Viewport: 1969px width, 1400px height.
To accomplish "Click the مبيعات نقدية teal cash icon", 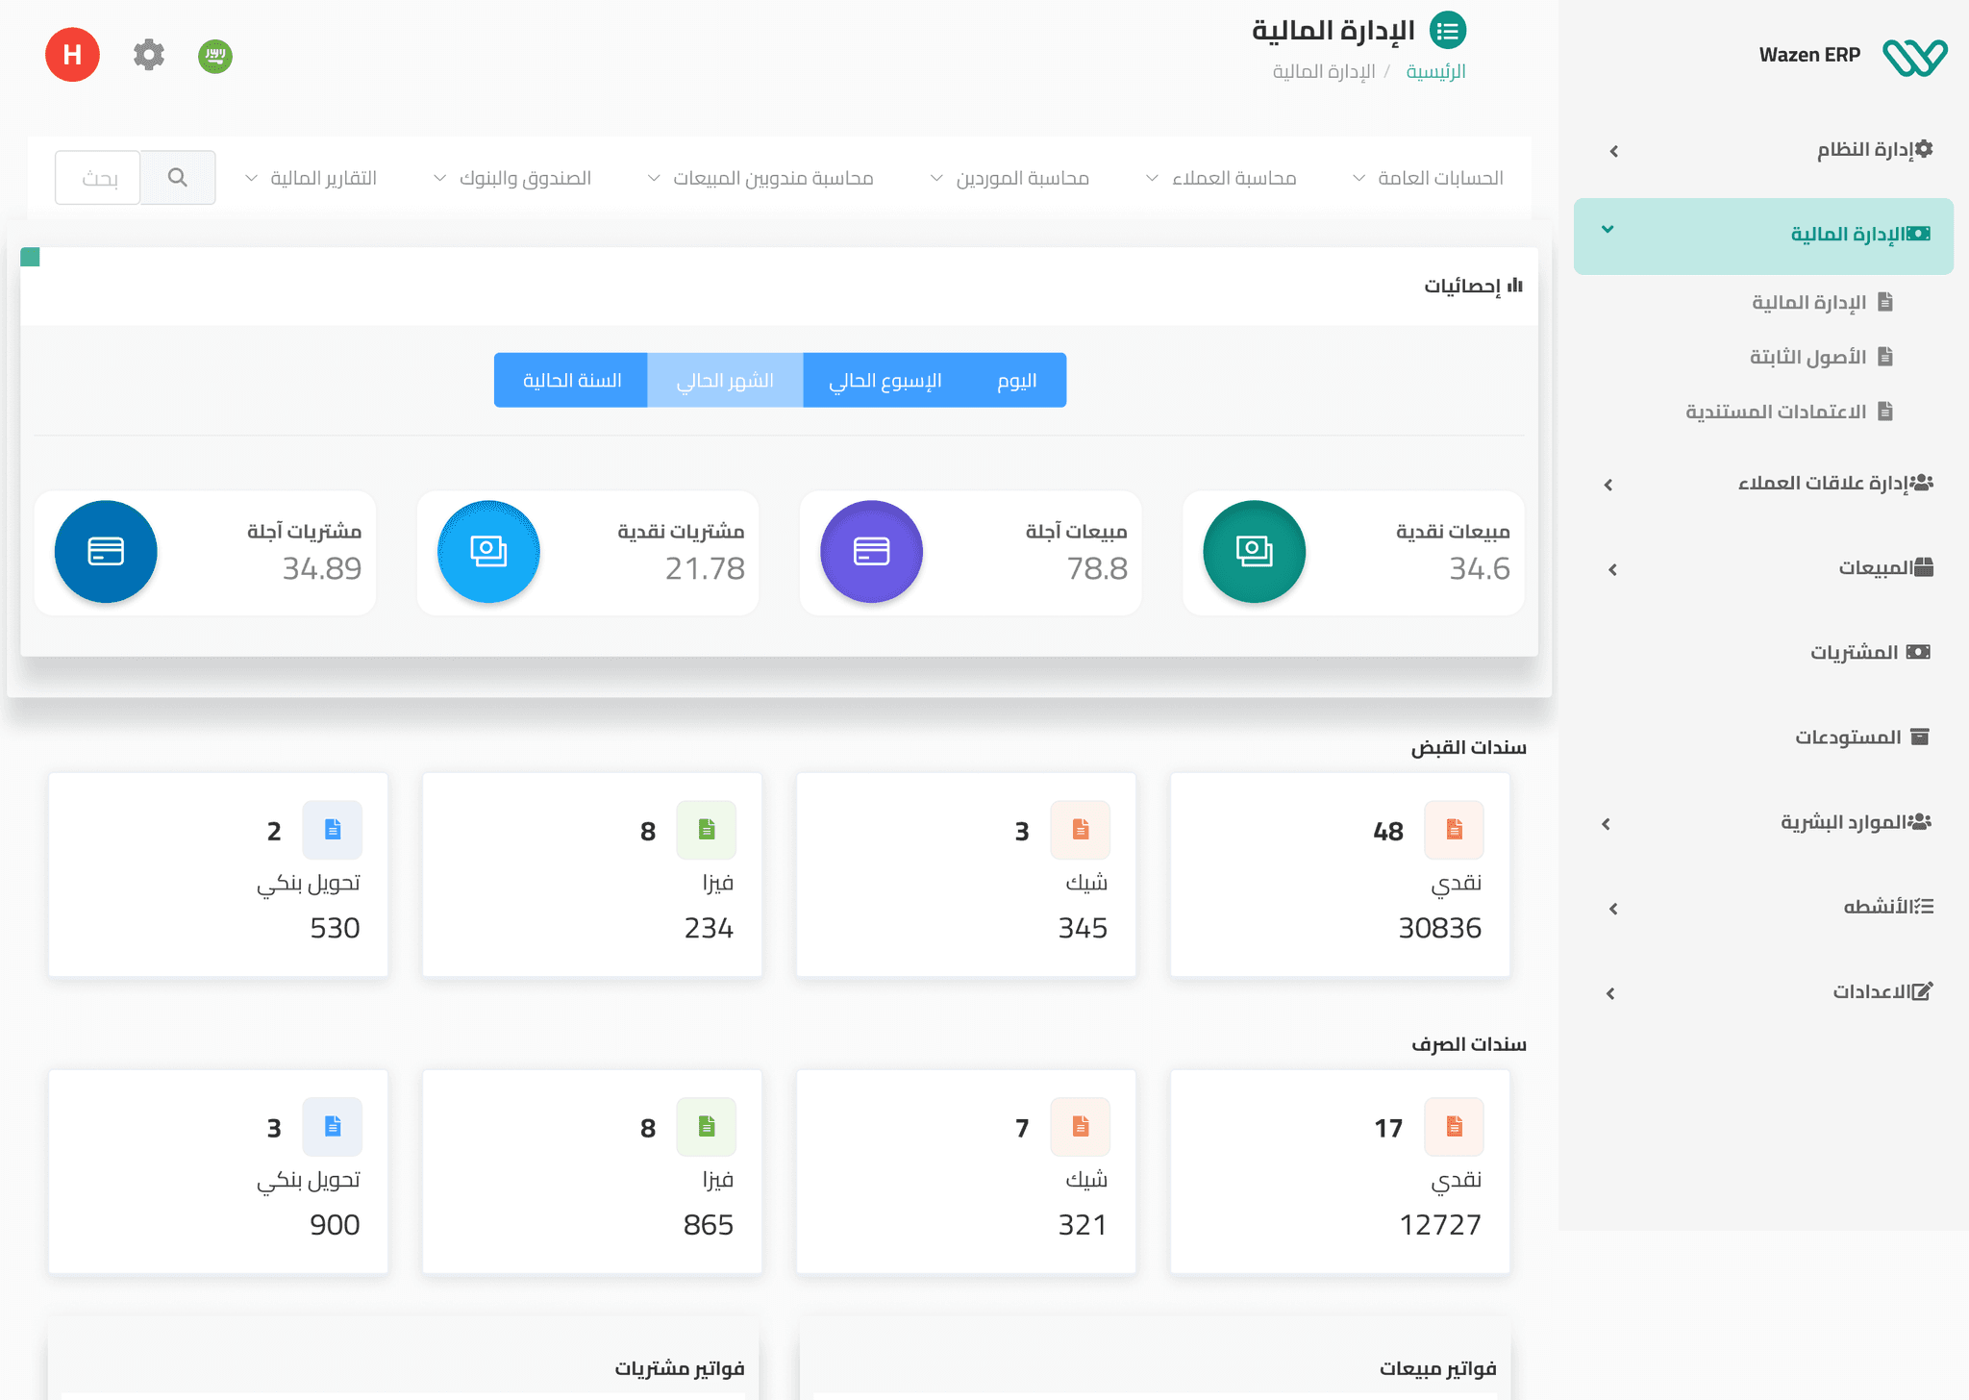I will point(1253,552).
